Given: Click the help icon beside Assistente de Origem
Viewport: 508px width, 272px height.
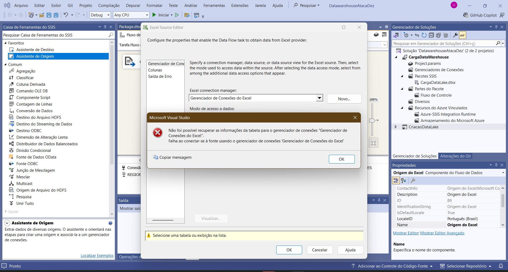Looking at the screenshot, I should (110, 223).
